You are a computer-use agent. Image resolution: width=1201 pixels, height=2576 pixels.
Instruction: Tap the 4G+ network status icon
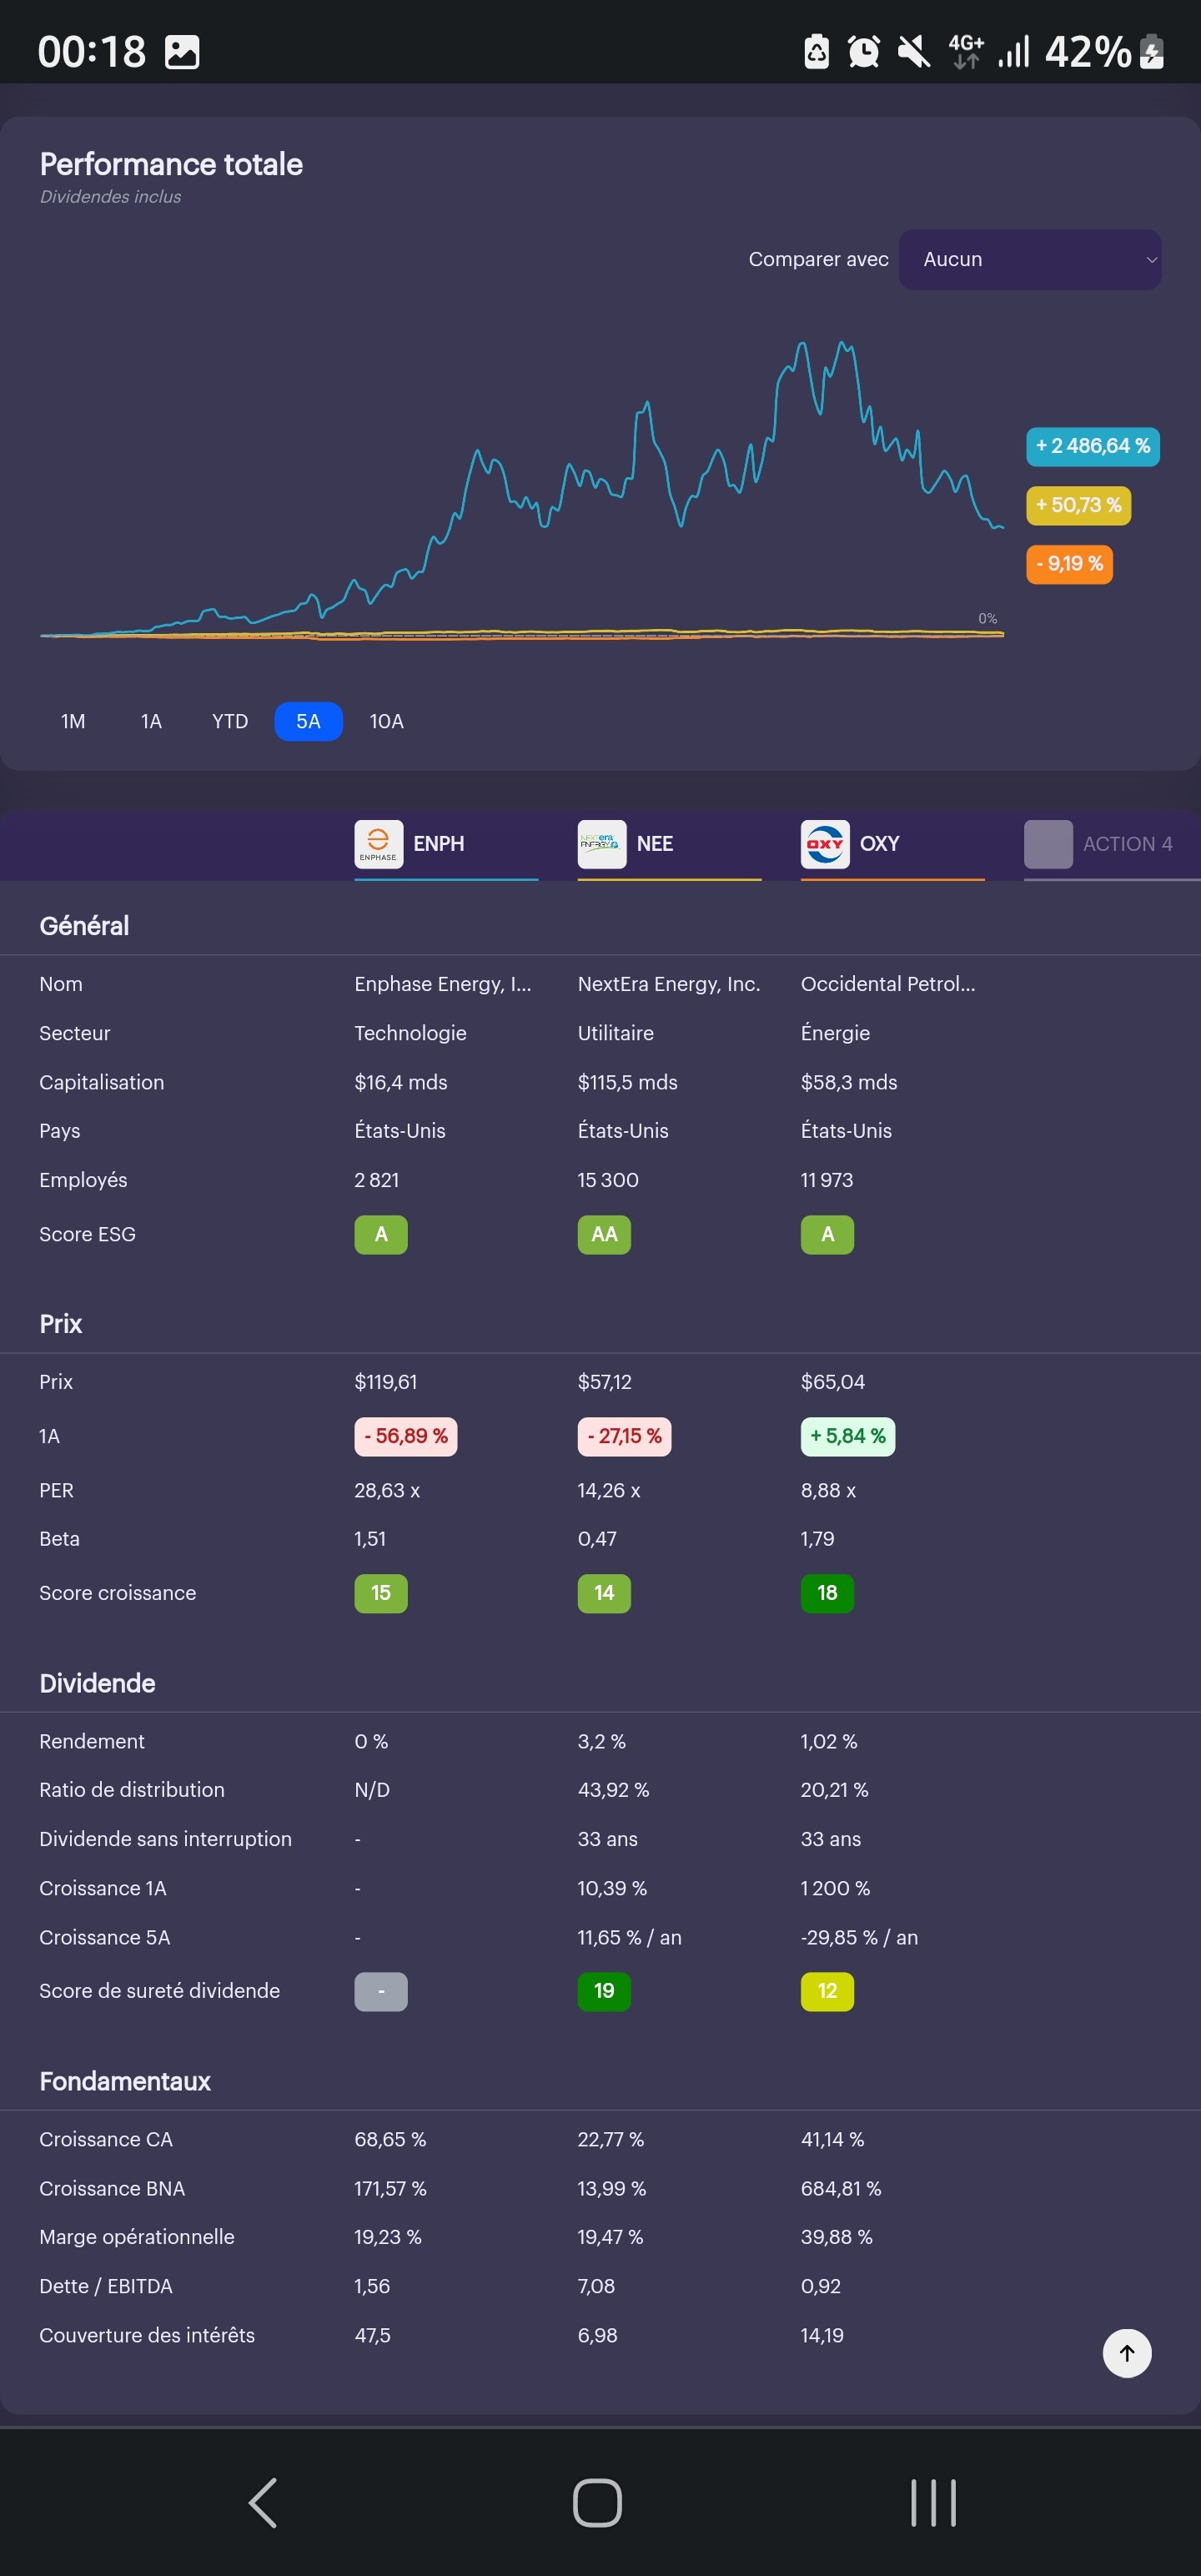[x=966, y=51]
